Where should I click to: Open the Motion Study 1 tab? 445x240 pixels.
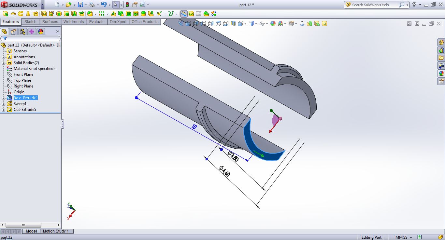click(x=56, y=231)
